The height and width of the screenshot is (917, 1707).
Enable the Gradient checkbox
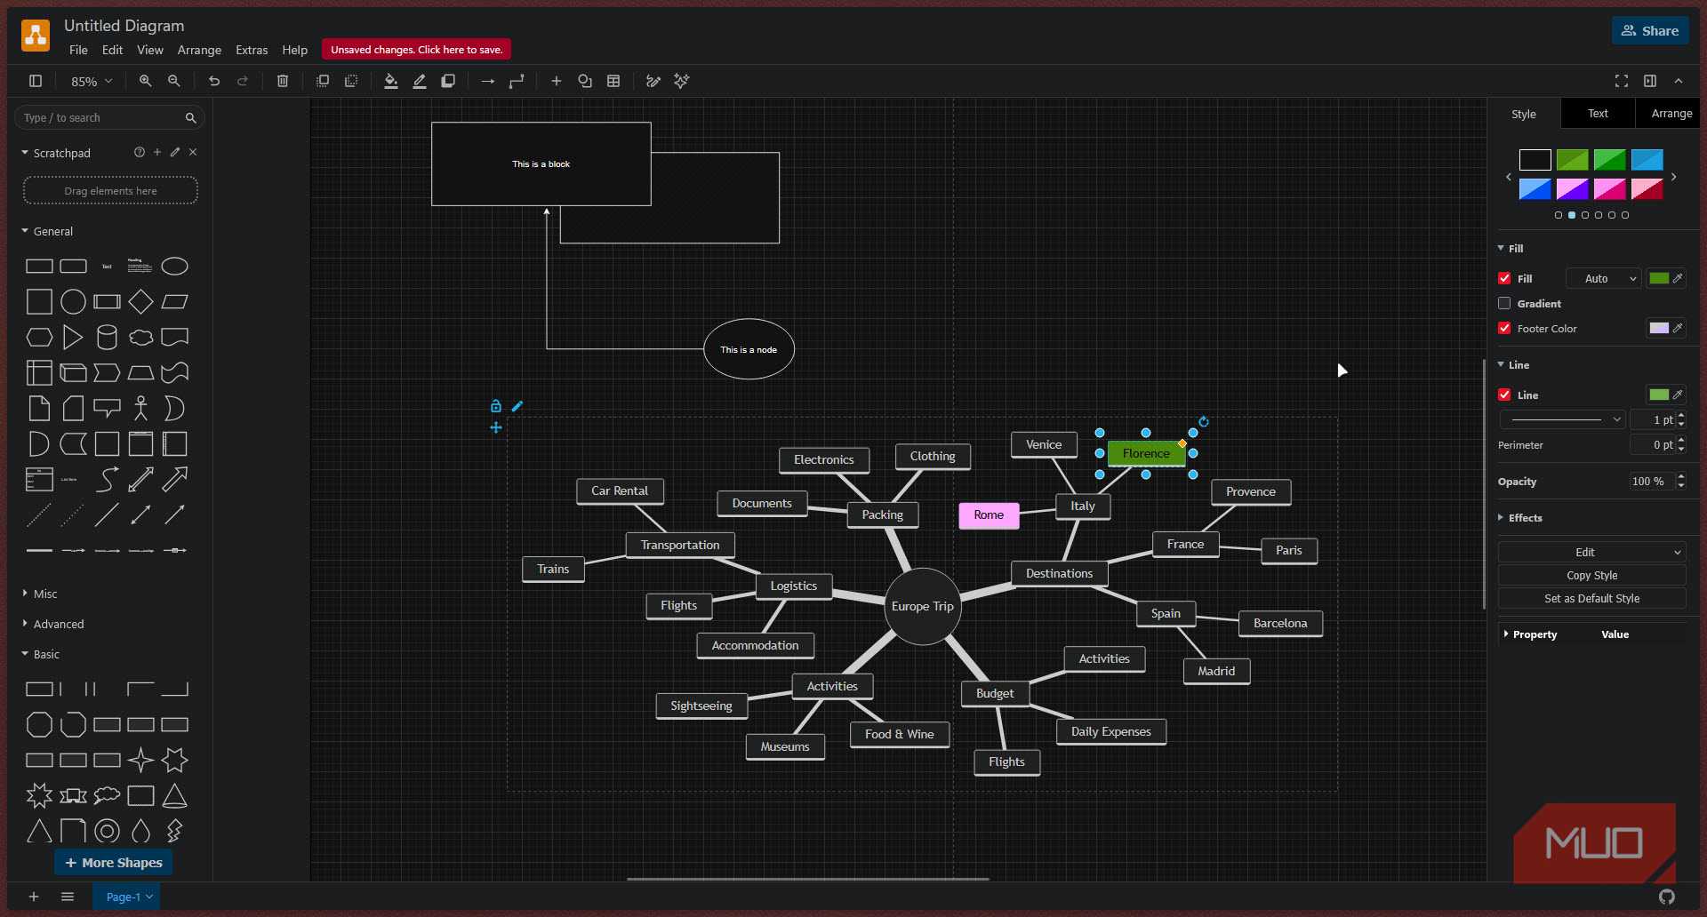[1504, 303]
